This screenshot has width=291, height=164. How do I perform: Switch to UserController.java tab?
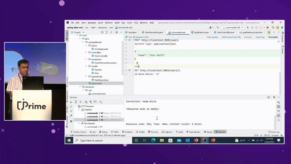pyautogui.click(x=226, y=32)
